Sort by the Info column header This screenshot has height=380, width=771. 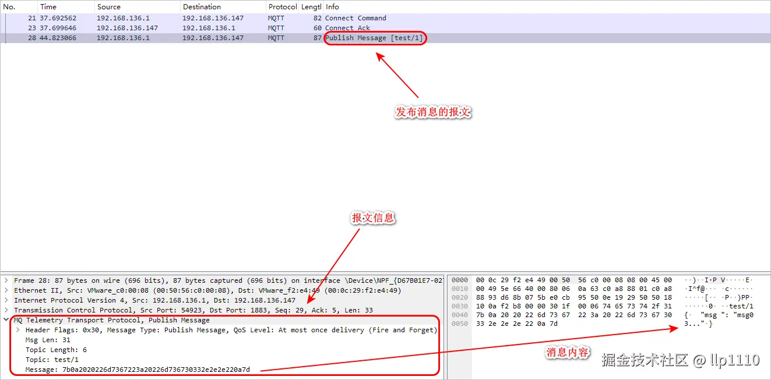click(x=547, y=7)
